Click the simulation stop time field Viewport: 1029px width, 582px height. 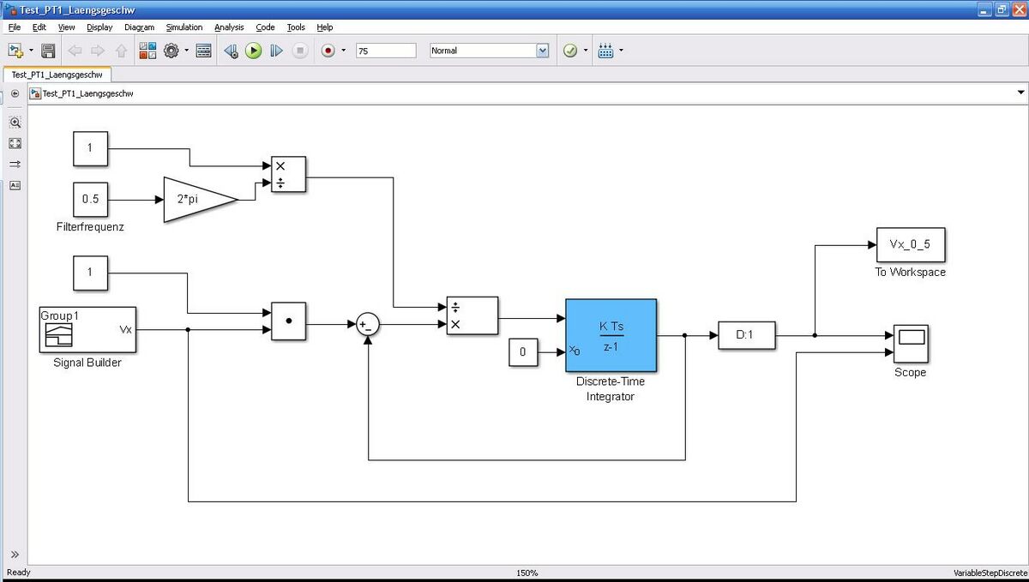pos(385,51)
